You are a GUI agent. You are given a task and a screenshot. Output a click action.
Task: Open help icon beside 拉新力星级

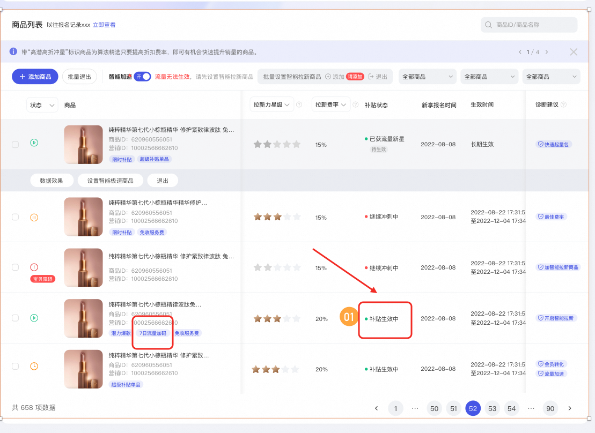click(299, 104)
